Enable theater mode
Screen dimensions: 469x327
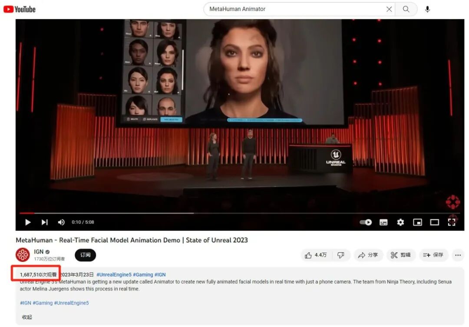coord(435,222)
